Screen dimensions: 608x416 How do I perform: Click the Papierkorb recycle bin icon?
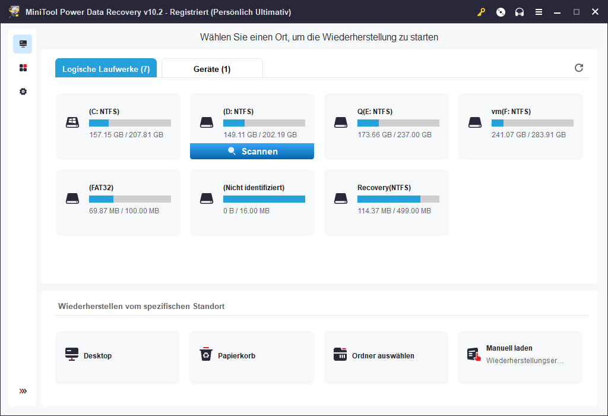[206, 354]
